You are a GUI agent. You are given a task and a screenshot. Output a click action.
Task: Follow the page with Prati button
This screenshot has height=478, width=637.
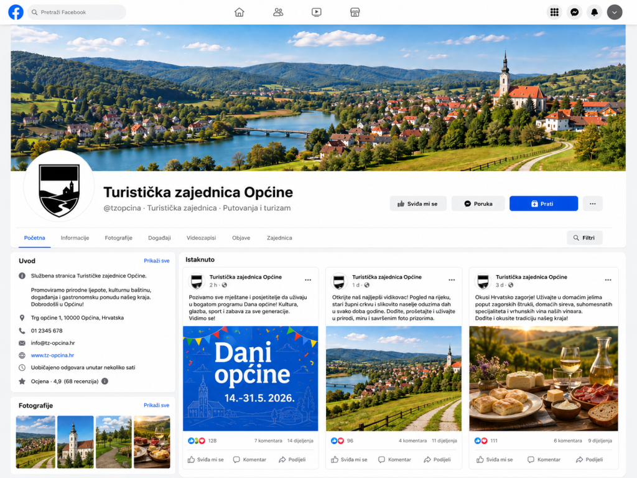[x=544, y=204]
